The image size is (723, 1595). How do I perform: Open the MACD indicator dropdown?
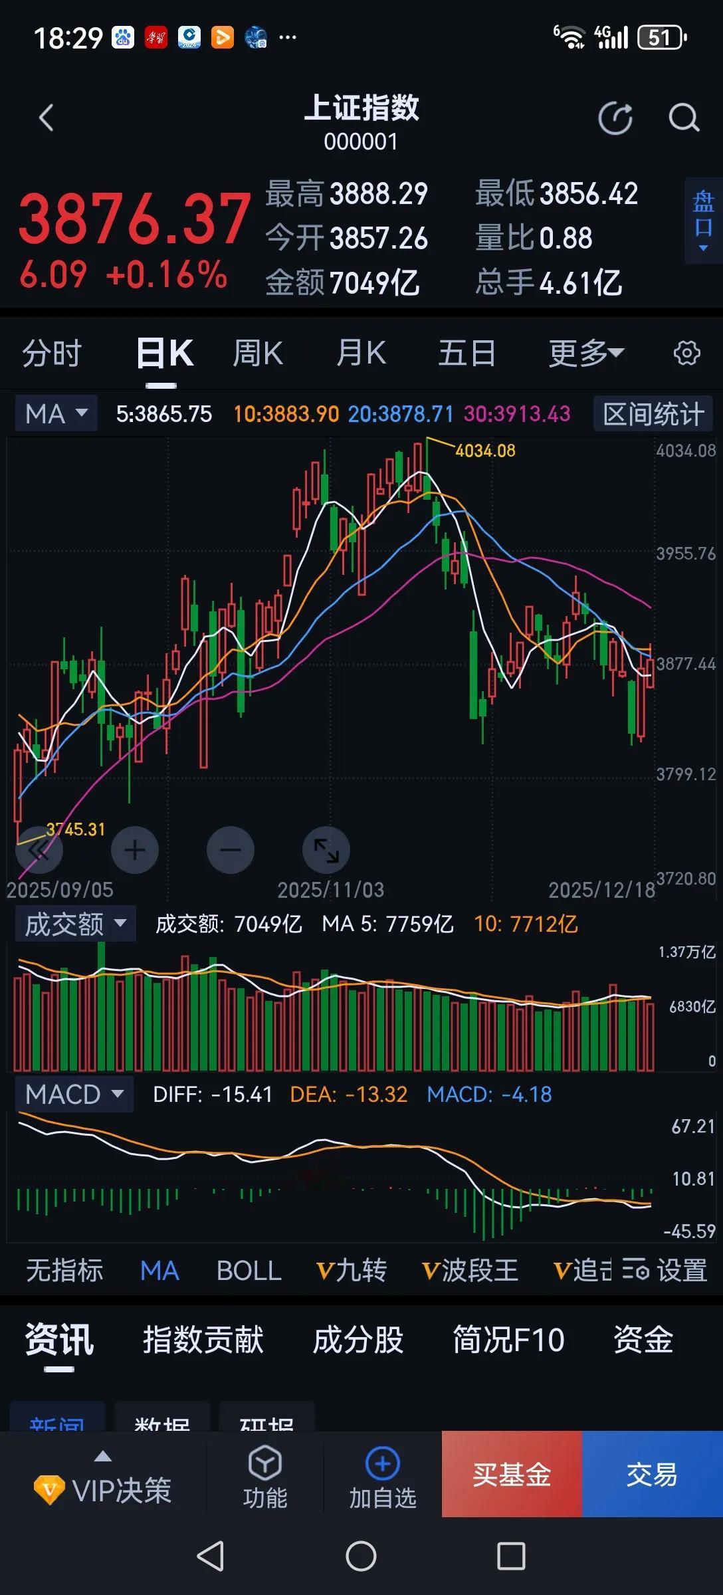[74, 1094]
